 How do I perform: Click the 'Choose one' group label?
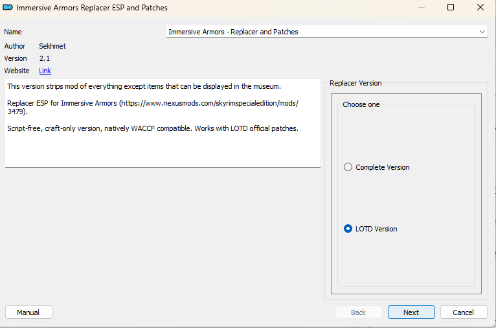click(x=361, y=104)
